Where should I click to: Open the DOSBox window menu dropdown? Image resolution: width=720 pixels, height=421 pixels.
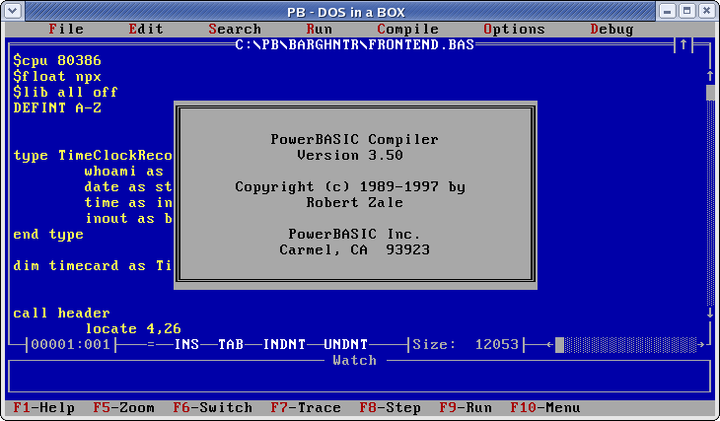[13, 11]
